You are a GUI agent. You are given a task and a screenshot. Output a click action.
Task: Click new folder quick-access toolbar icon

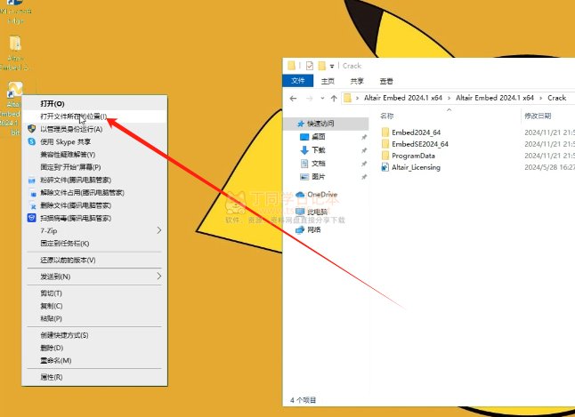click(x=322, y=66)
